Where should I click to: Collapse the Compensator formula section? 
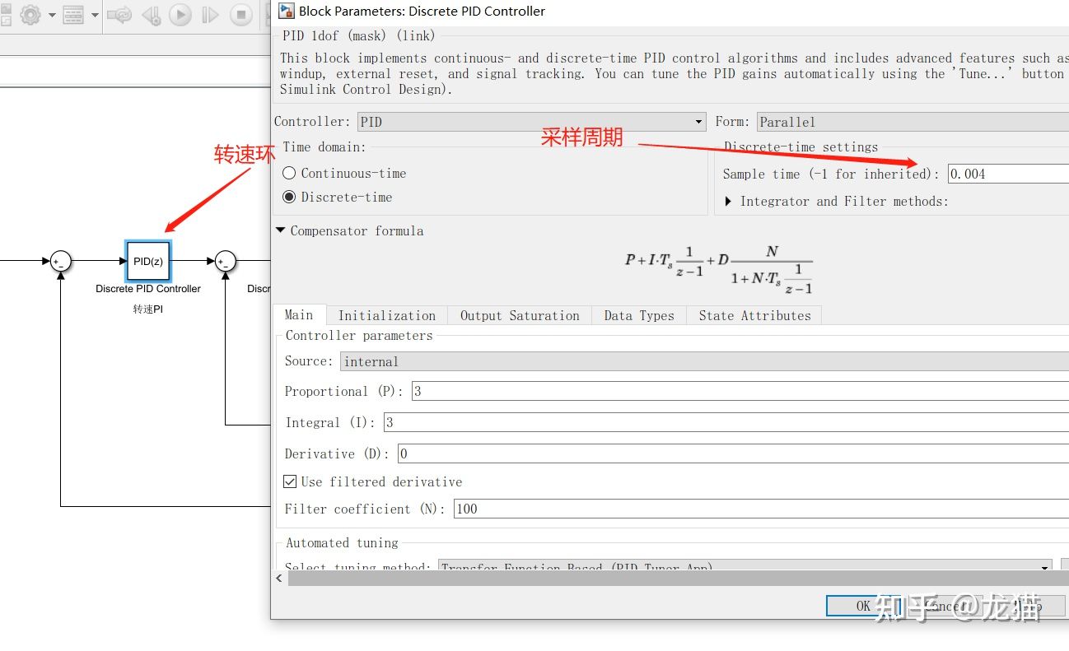pos(281,231)
